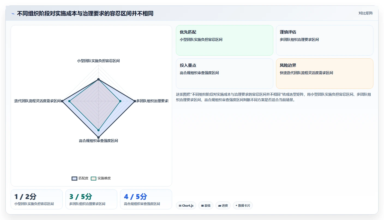This screenshot has height=220, width=384.
Task: Click the teal bottom radar data point
Action: (98, 130)
